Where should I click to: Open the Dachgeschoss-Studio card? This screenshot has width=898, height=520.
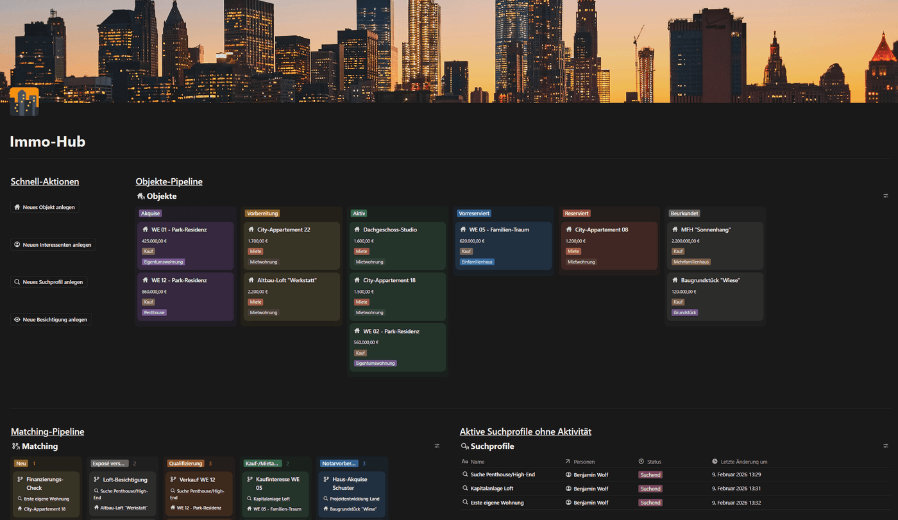397,245
